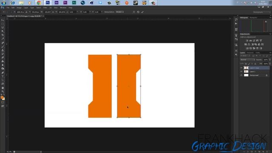Image resolution: width=272 pixels, height=153 pixels.
Task: Click the background color swatch
Action: pyautogui.click(x=4, y=99)
